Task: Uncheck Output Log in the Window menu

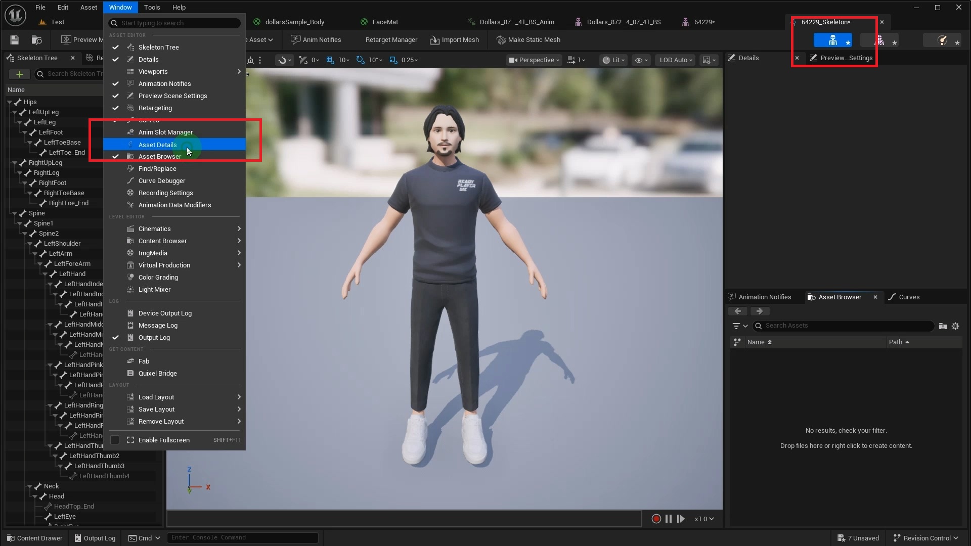Action: tap(115, 337)
